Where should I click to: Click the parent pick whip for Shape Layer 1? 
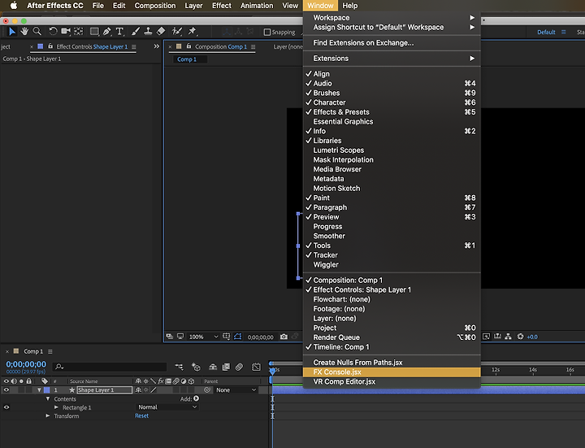(x=207, y=389)
